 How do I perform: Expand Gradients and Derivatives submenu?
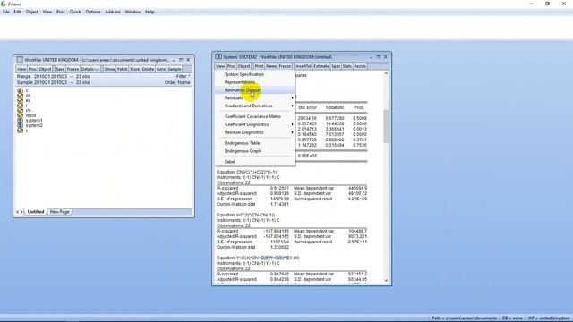tap(254, 106)
